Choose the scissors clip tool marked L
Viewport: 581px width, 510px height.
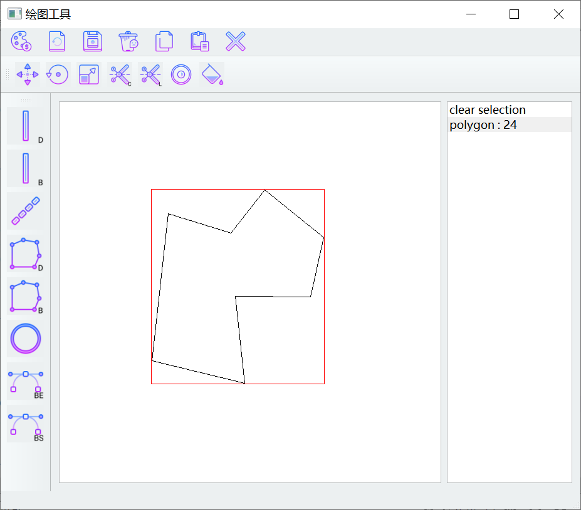click(150, 74)
